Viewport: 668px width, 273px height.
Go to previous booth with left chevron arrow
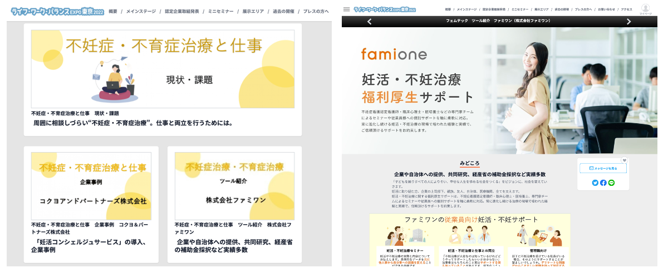[370, 22]
